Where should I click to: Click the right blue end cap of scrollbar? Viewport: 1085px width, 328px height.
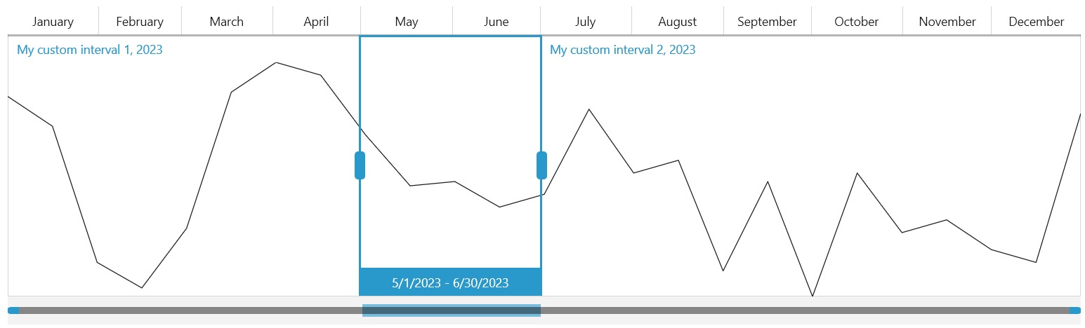(1075, 310)
